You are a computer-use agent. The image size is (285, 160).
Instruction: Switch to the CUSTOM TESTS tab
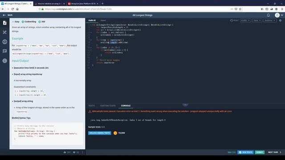(x=108, y=106)
